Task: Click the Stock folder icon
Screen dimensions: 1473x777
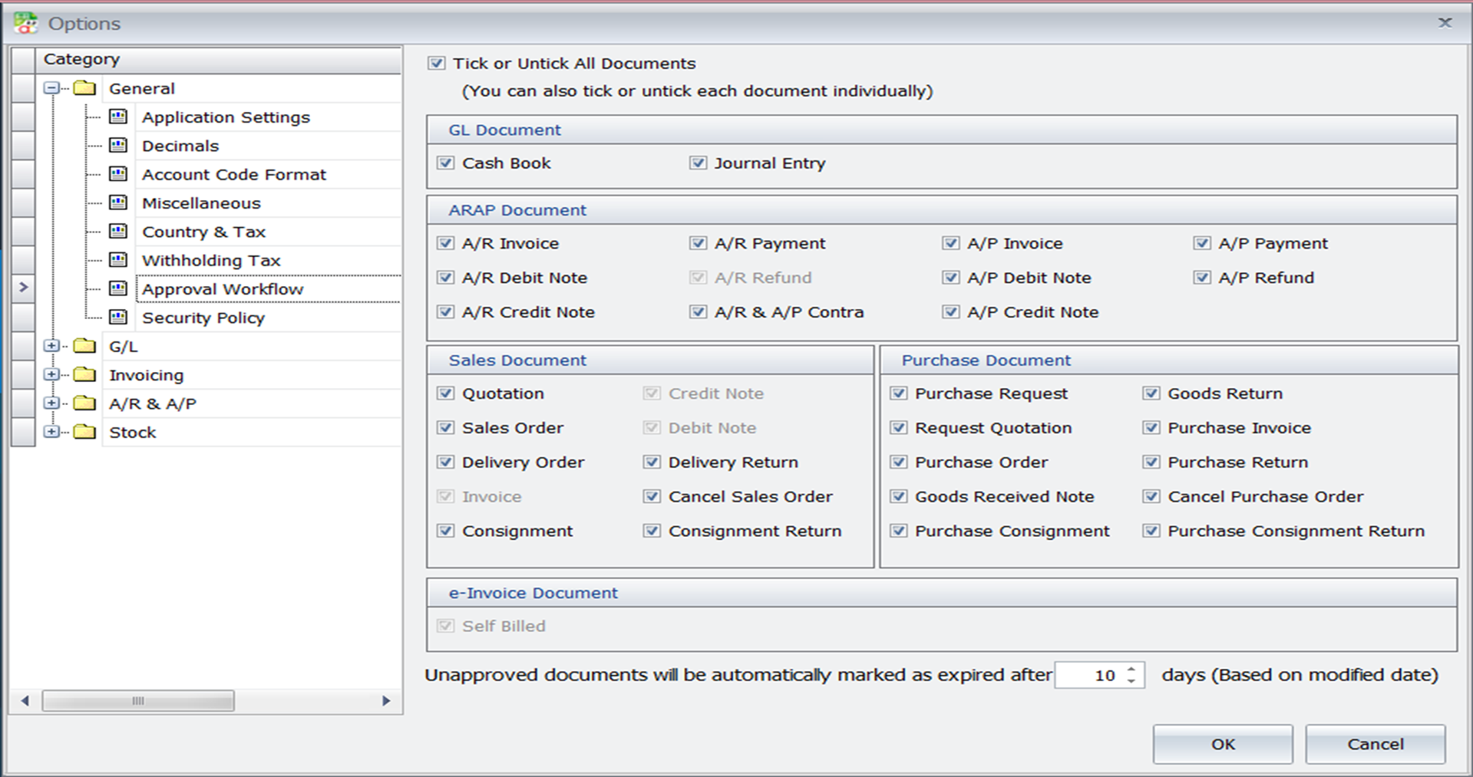Action: pyautogui.click(x=84, y=432)
